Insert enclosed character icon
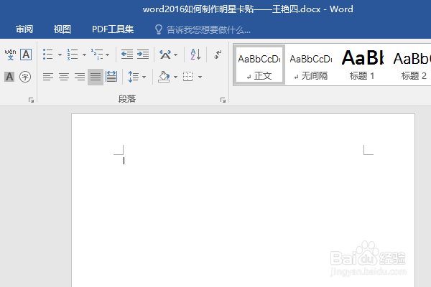Viewport: 431px width, 287px height. (x=25, y=77)
